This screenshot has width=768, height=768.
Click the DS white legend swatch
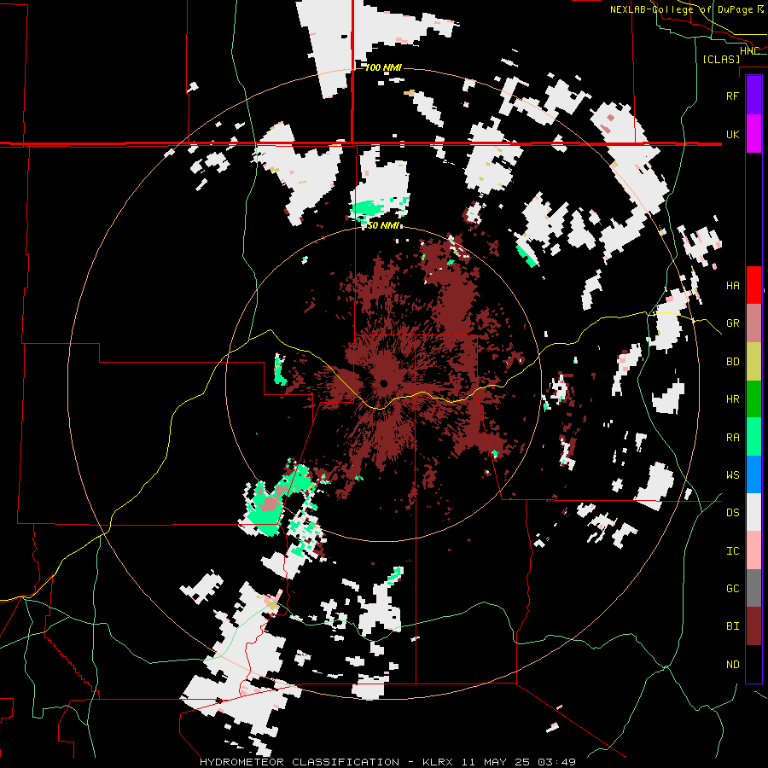coord(753,512)
